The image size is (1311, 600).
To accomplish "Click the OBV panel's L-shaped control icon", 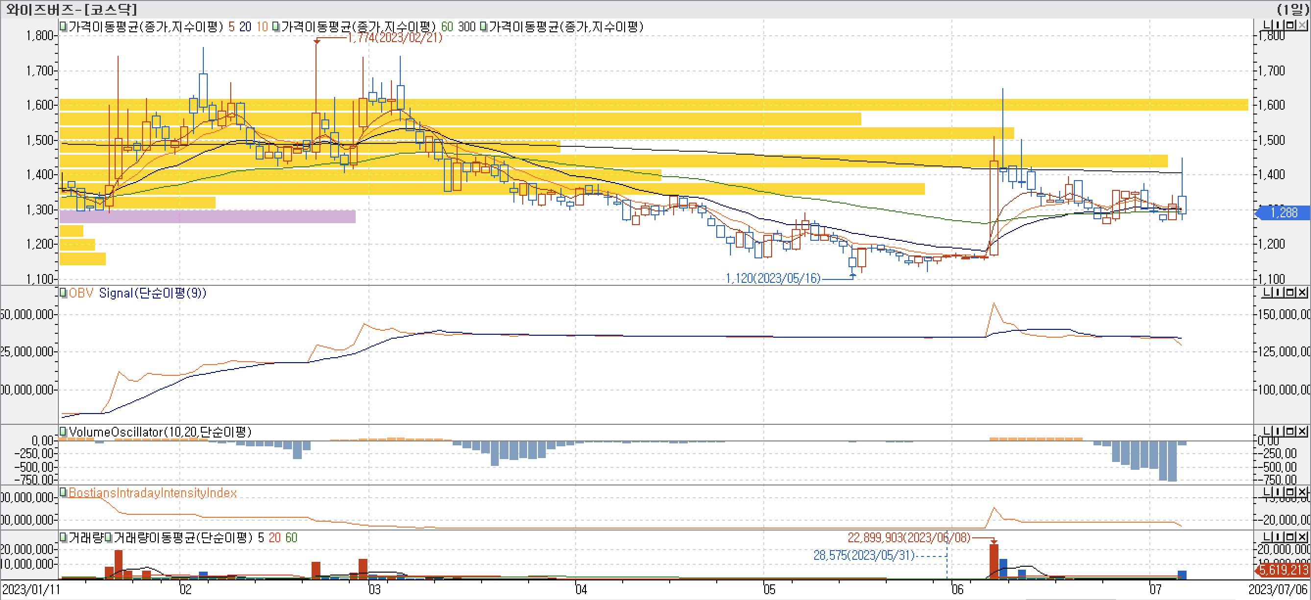I will 1268,292.
